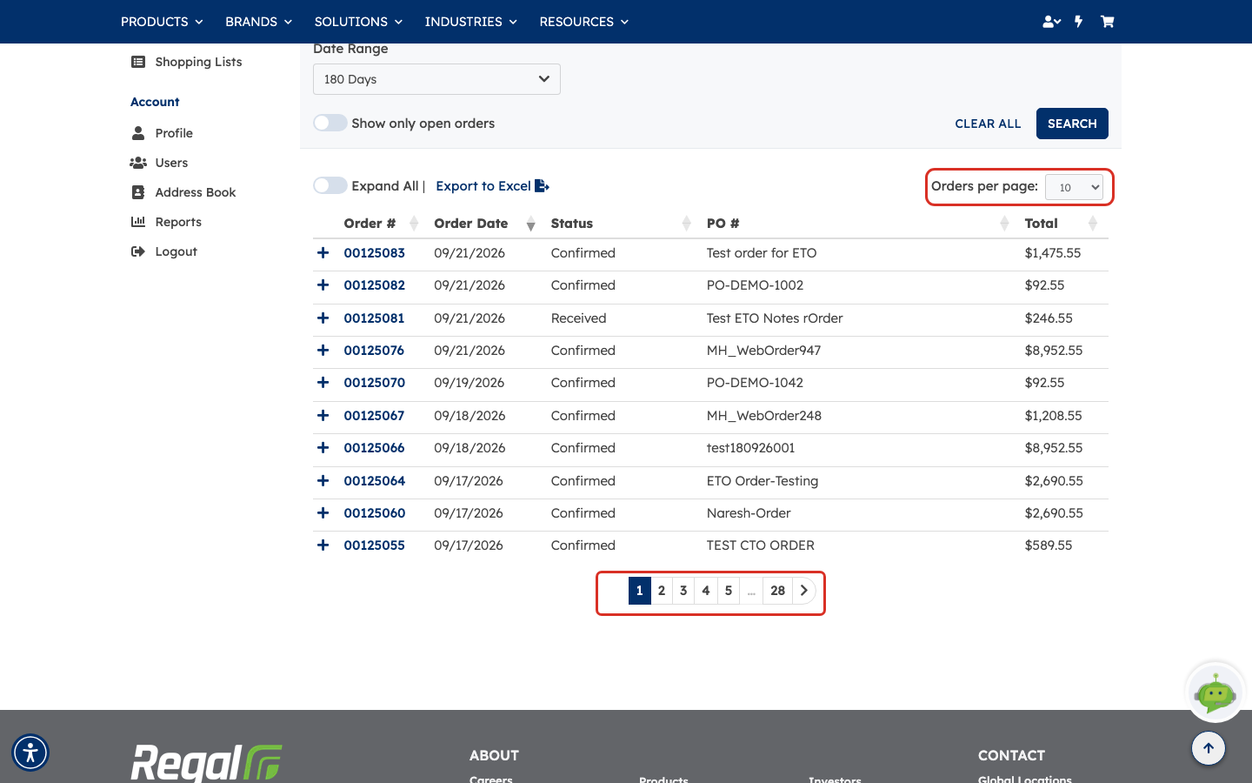
Task: Click the Export to Excel icon
Action: 542,186
